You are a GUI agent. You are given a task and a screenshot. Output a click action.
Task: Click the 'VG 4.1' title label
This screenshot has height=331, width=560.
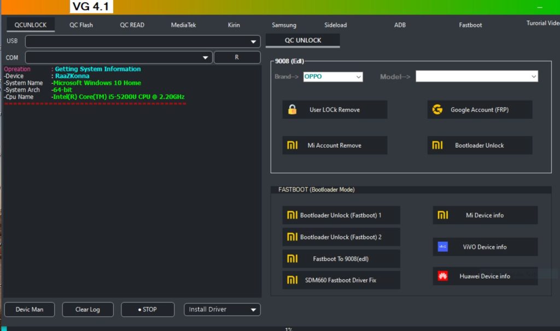(91, 7)
